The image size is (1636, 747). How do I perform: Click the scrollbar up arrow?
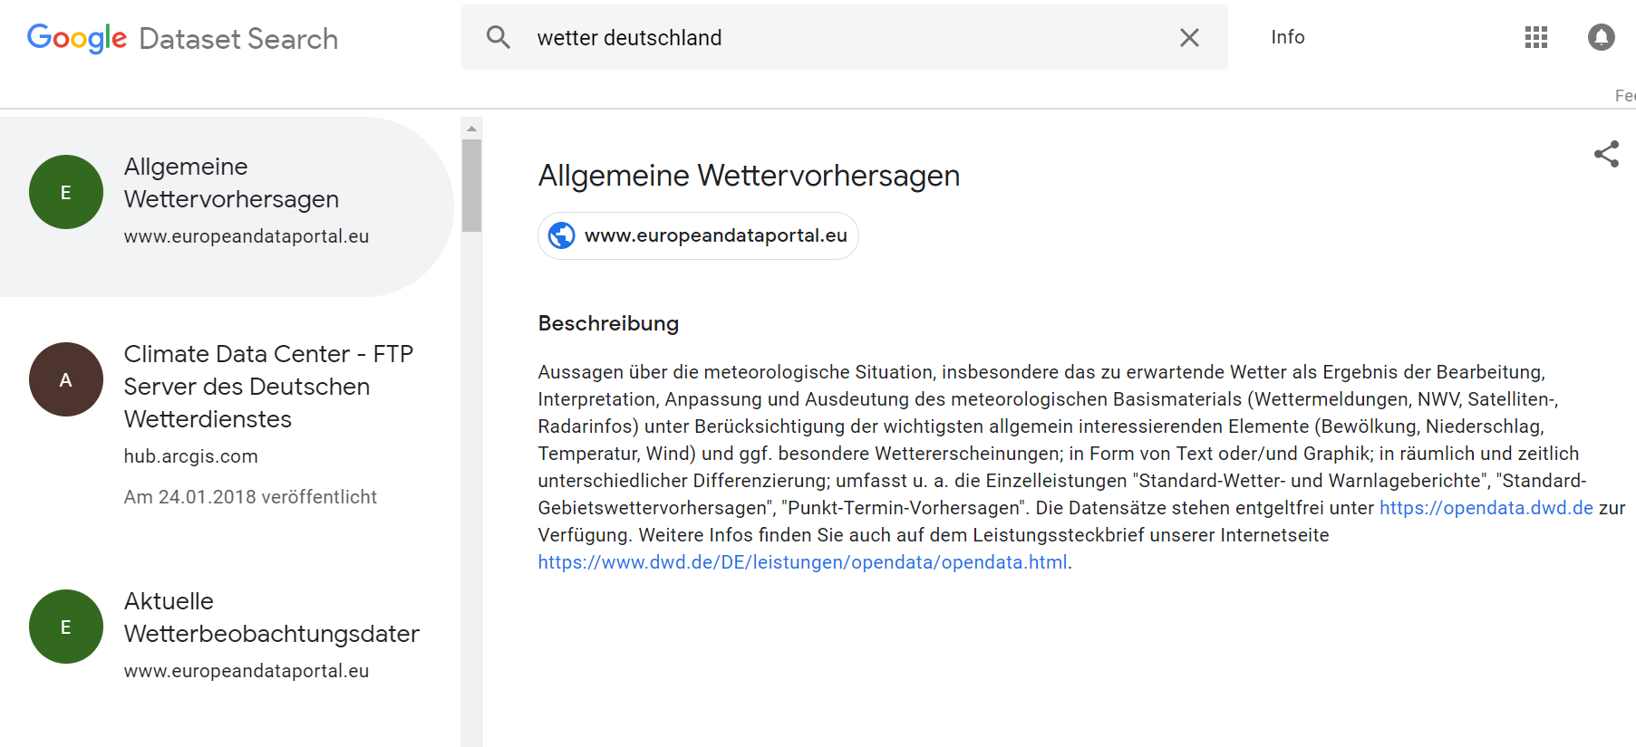pyautogui.click(x=471, y=129)
